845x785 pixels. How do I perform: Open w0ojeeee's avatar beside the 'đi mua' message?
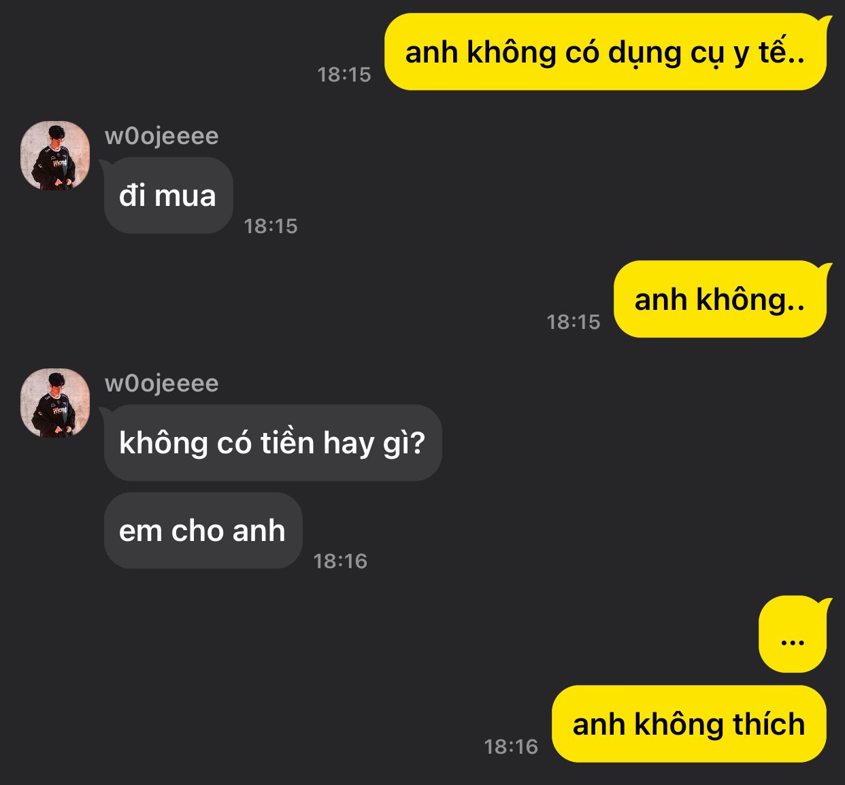point(55,156)
